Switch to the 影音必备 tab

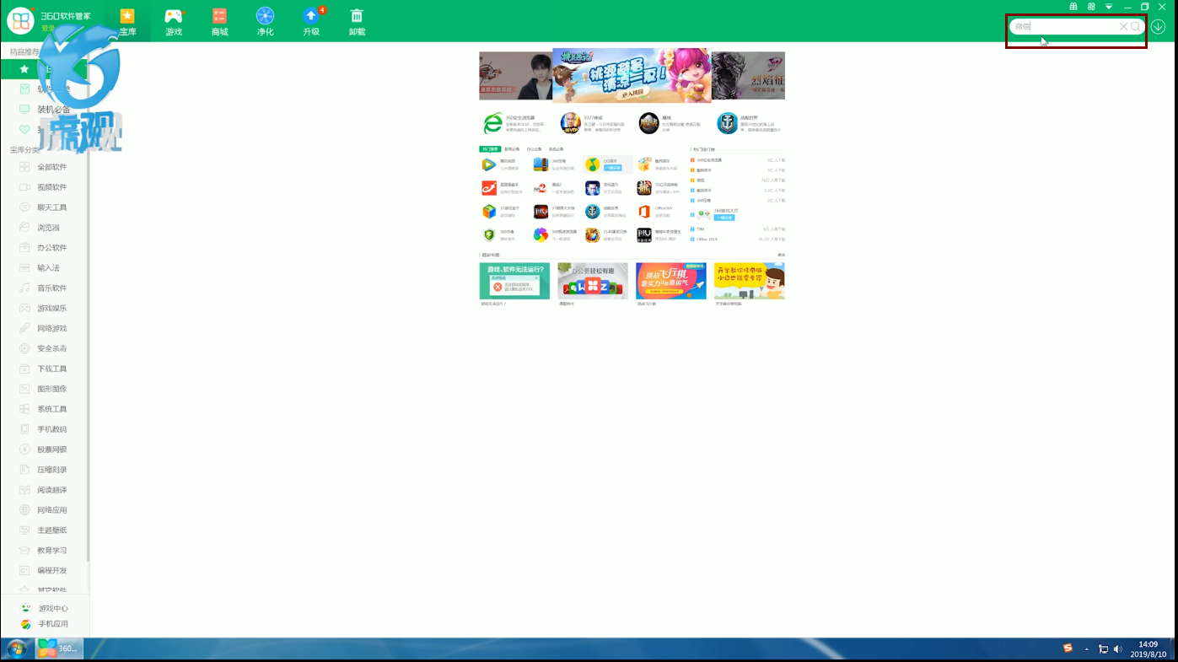point(512,149)
